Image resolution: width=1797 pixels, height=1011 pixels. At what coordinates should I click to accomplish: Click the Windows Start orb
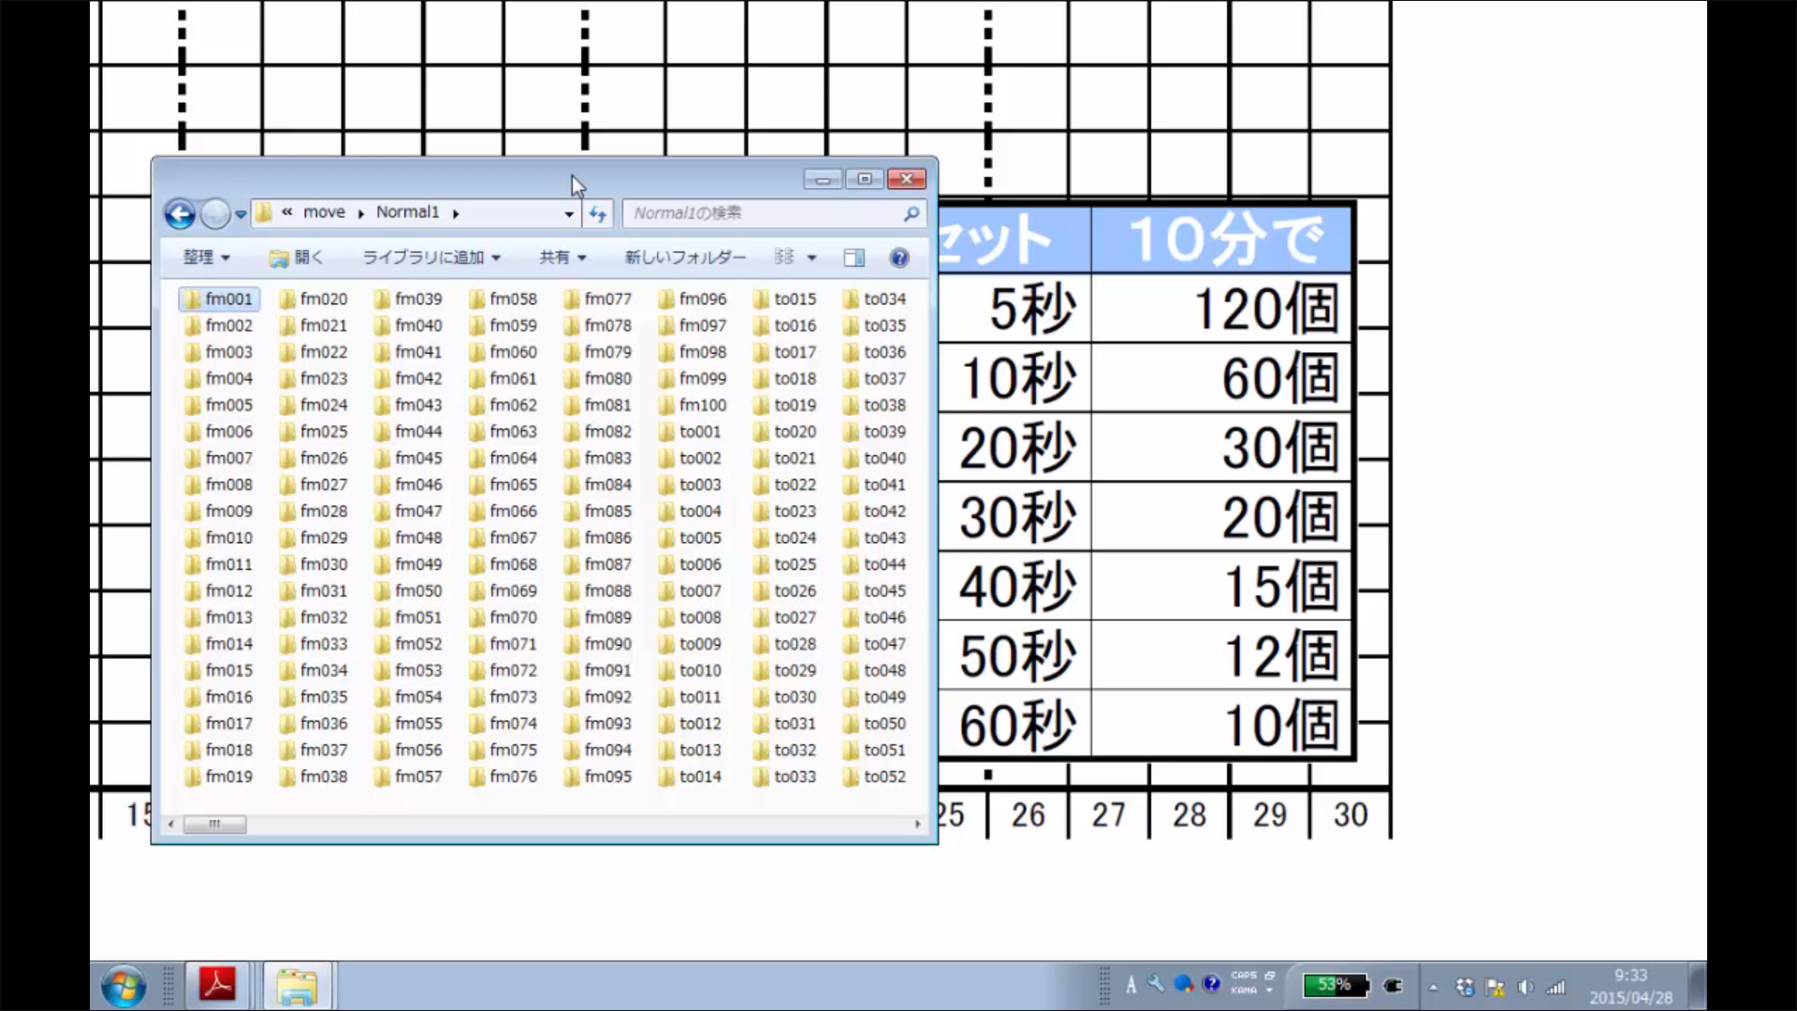click(x=124, y=987)
